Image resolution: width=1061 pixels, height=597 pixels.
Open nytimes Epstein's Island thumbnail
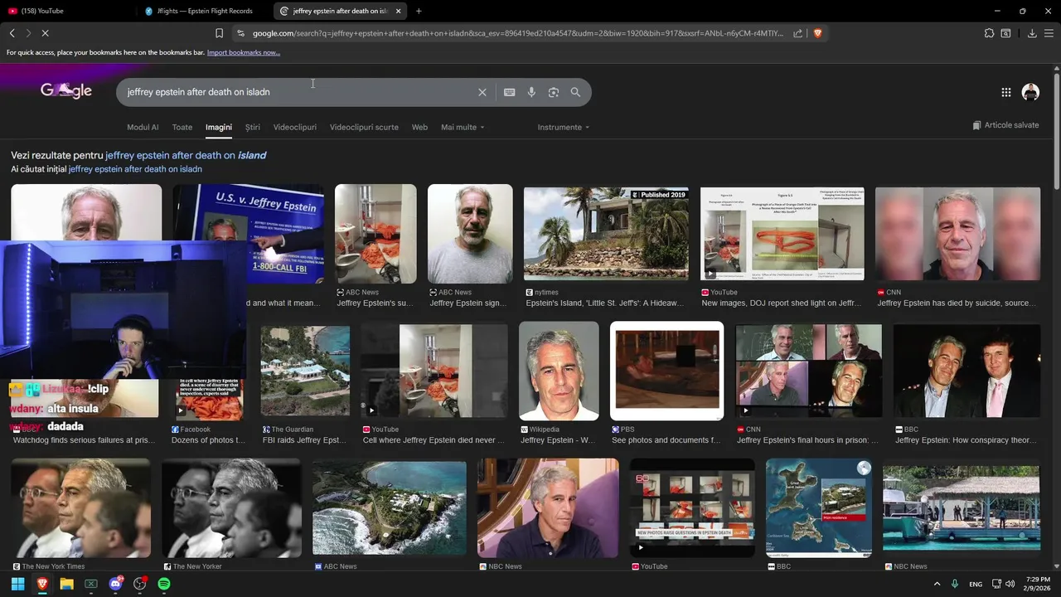pyautogui.click(x=606, y=234)
